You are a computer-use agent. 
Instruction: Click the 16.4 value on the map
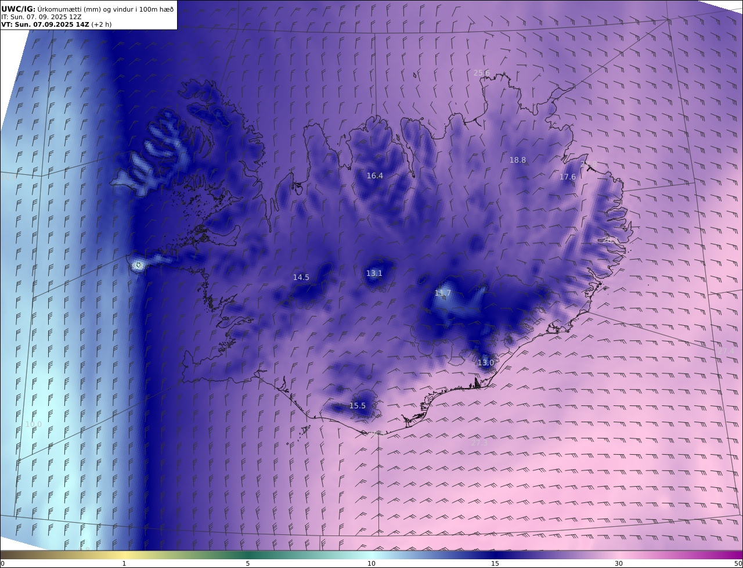375,175
